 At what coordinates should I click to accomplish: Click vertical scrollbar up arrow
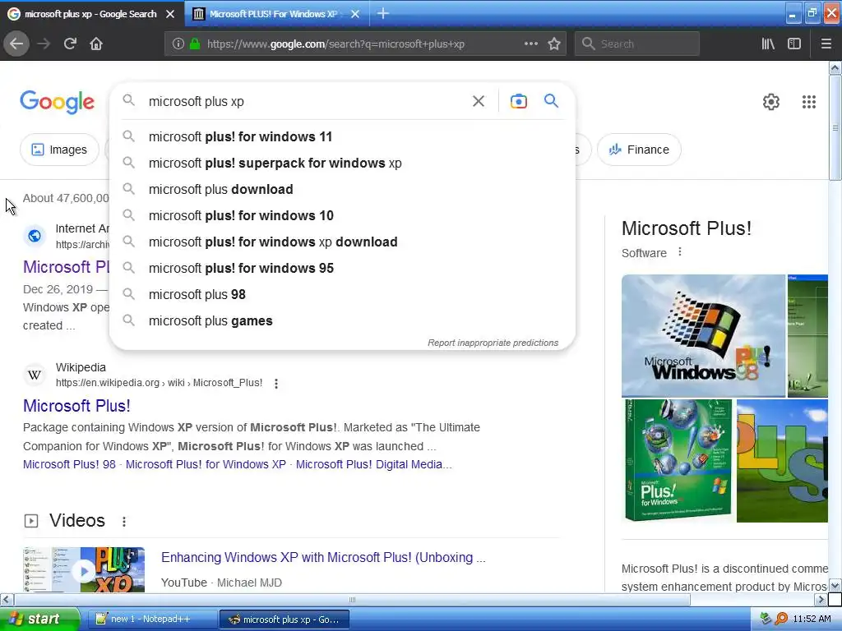tap(835, 67)
